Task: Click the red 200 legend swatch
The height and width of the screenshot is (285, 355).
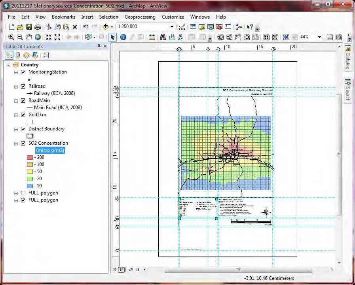Action: pos(30,157)
